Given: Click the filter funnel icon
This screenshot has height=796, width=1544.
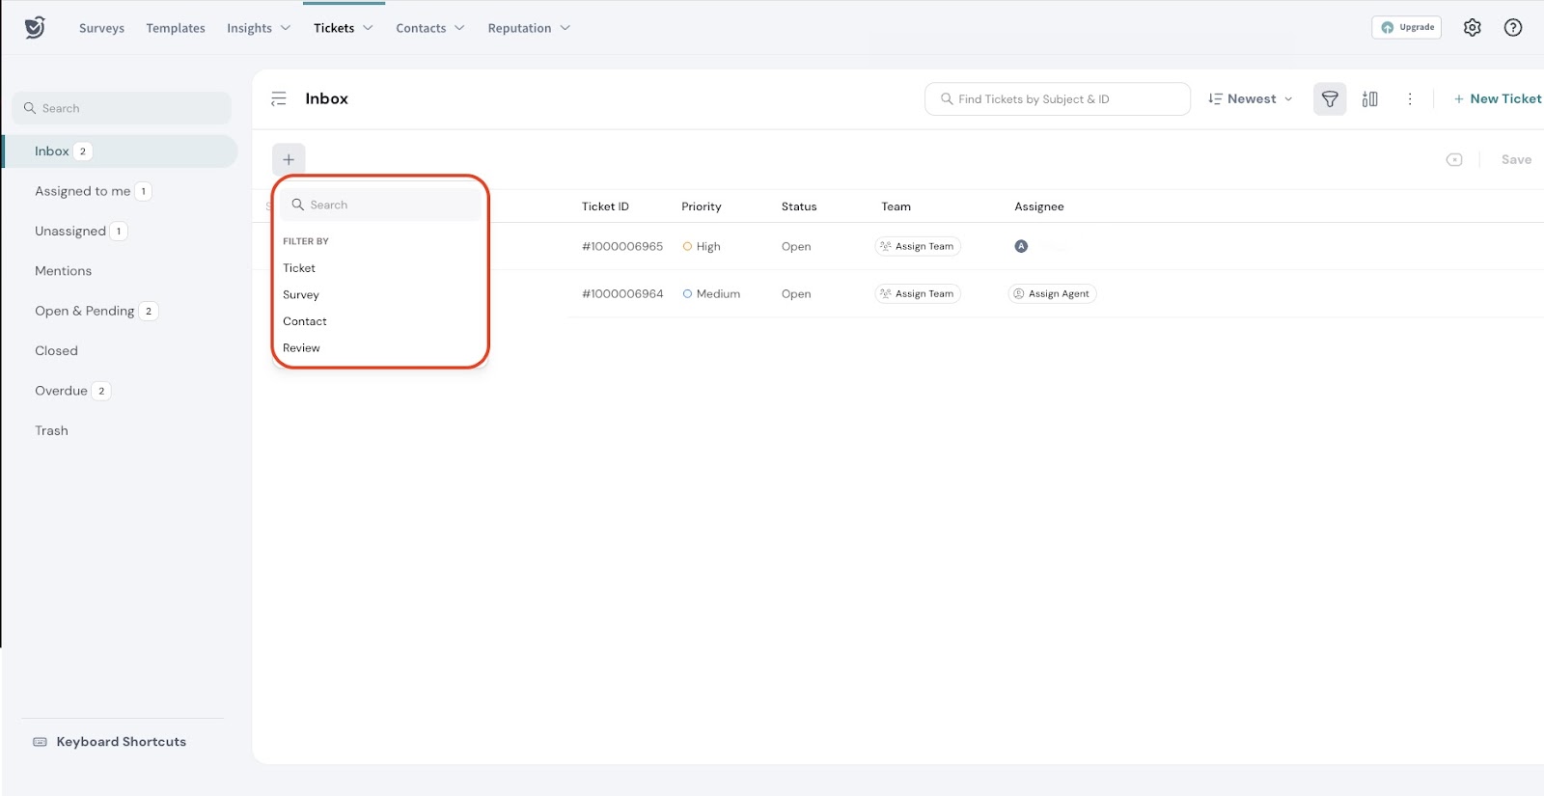Looking at the screenshot, I should [1329, 98].
